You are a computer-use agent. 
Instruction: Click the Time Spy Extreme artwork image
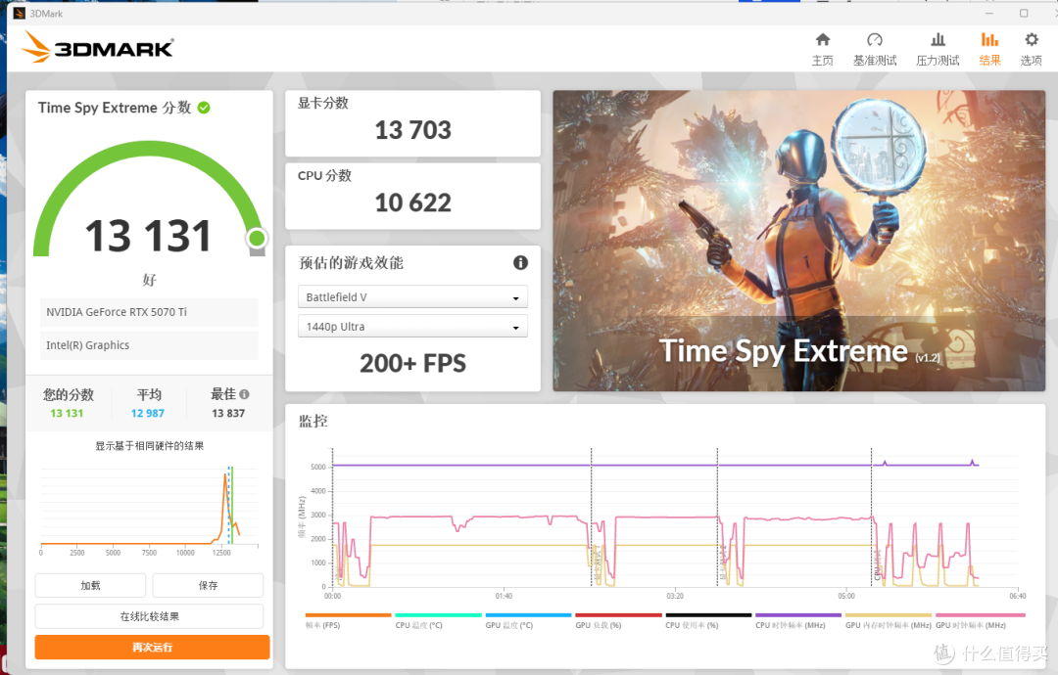(799, 241)
